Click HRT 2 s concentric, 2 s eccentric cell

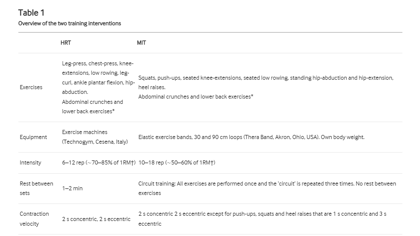pos(96,219)
